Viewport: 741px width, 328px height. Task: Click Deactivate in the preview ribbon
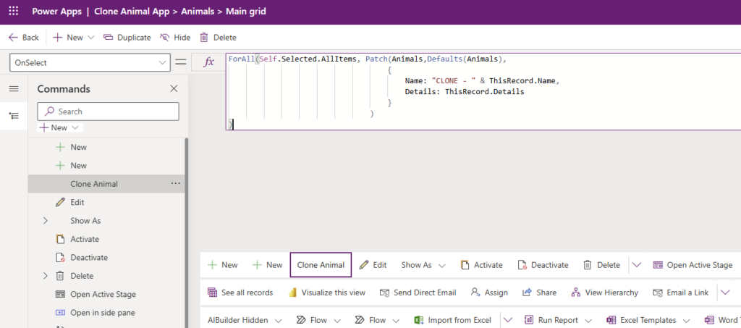click(543, 265)
